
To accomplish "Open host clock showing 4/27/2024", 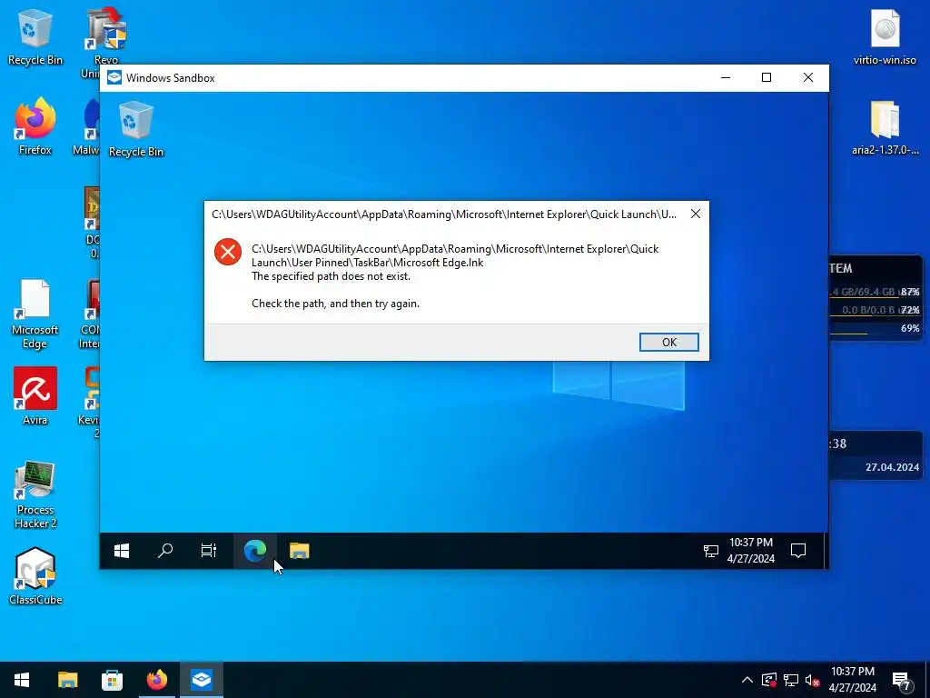I will (852, 680).
